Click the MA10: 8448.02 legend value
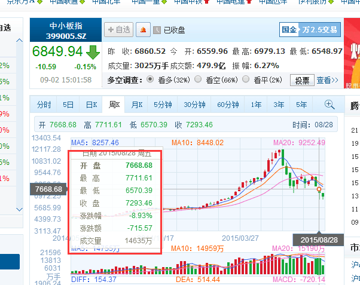The height and width of the screenshot is (285, 360). coord(197,142)
